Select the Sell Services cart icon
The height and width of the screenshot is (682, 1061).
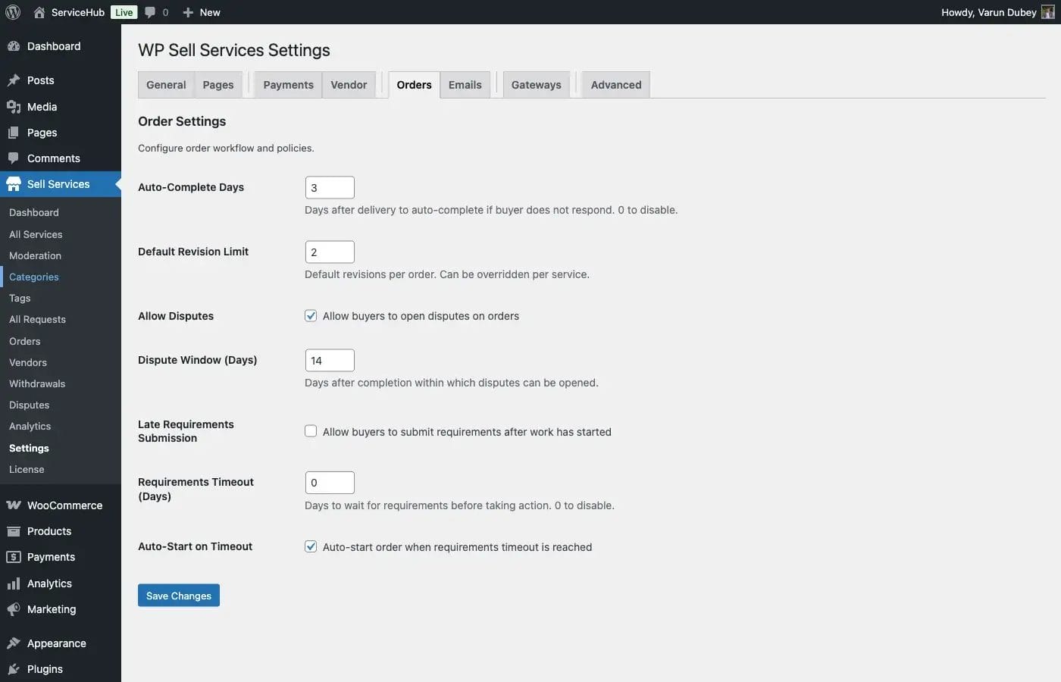15,183
